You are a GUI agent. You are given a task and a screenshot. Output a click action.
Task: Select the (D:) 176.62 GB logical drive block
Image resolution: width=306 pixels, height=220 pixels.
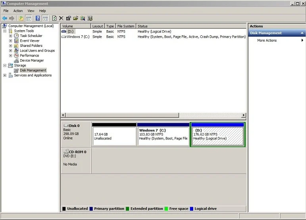(x=217, y=134)
